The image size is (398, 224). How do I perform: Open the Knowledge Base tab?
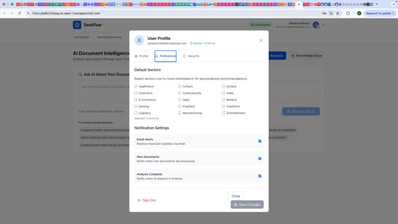306,56
